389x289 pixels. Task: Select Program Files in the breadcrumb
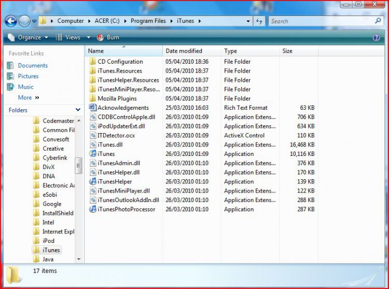[148, 21]
